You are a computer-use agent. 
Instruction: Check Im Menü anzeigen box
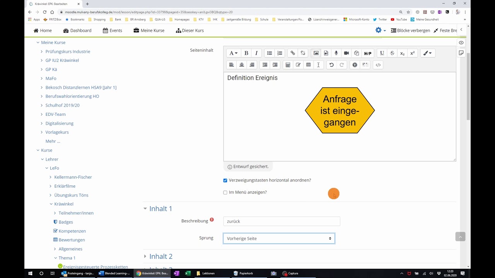coord(225,192)
